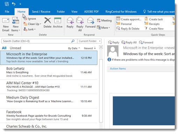Delete the selected message
The height and width of the screenshot is (134, 180).
tap(48, 23)
